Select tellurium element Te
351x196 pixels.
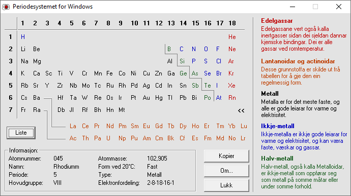click(x=208, y=86)
